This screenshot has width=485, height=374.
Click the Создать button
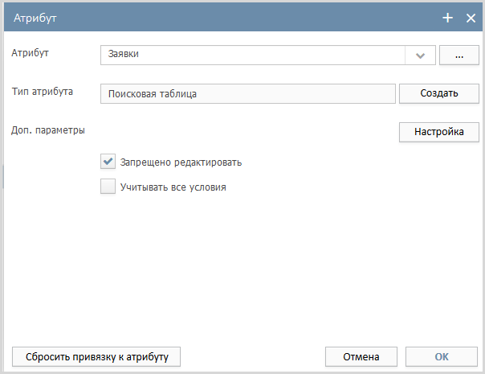[x=439, y=93]
